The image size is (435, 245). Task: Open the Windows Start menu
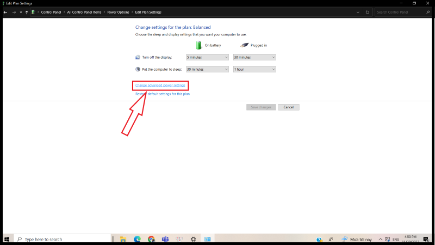coord(7,239)
